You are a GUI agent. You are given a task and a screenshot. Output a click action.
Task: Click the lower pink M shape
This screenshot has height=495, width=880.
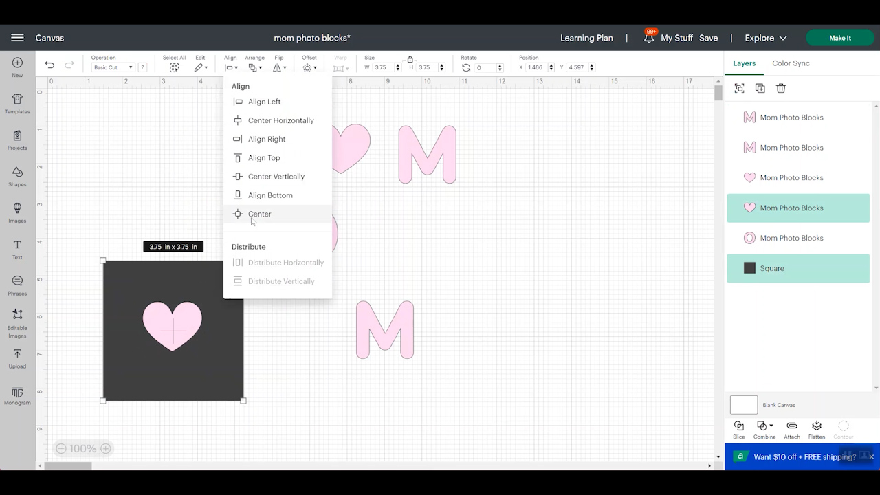pyautogui.click(x=385, y=329)
